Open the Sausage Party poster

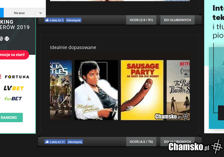142,90
